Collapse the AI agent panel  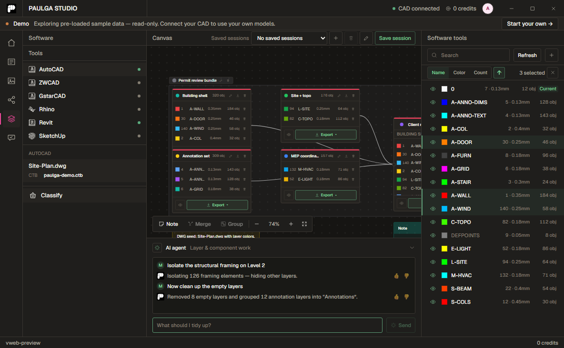(412, 248)
